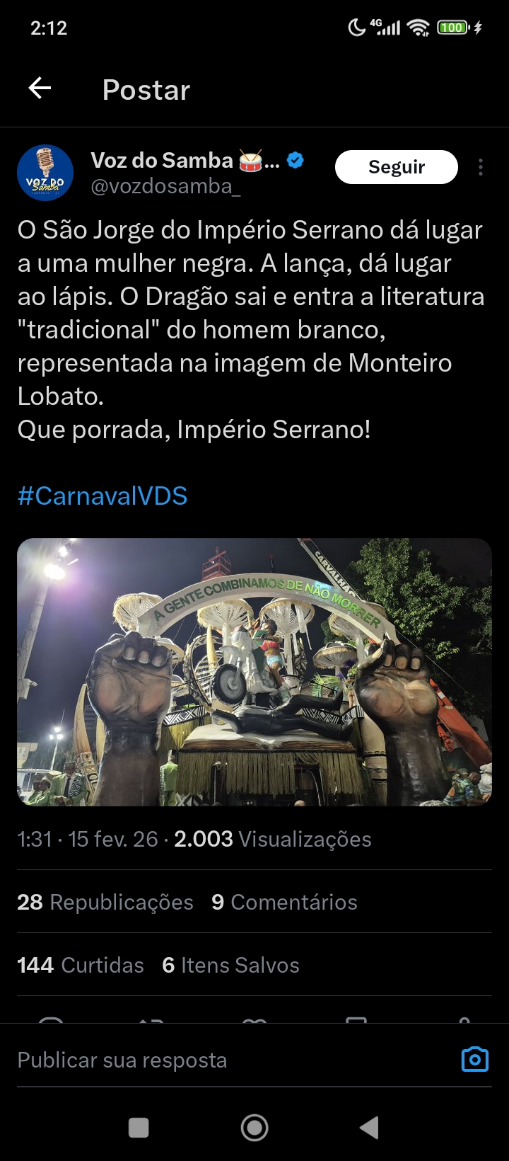
Task: Tap the Android back triangle button
Action: (369, 1127)
